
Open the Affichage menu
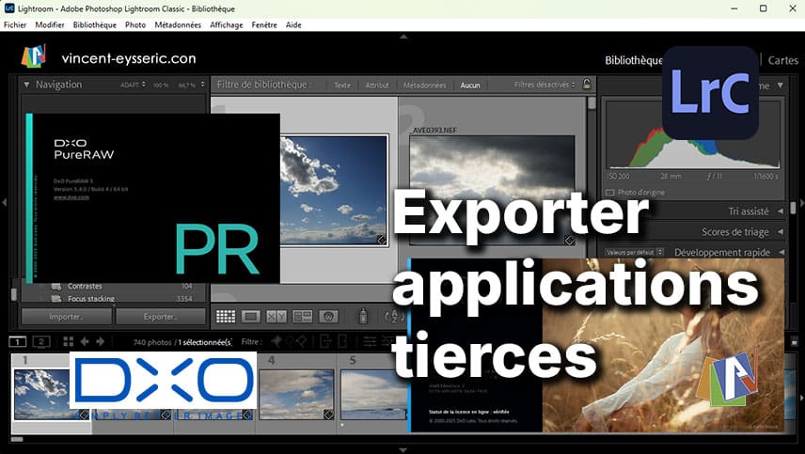227,24
